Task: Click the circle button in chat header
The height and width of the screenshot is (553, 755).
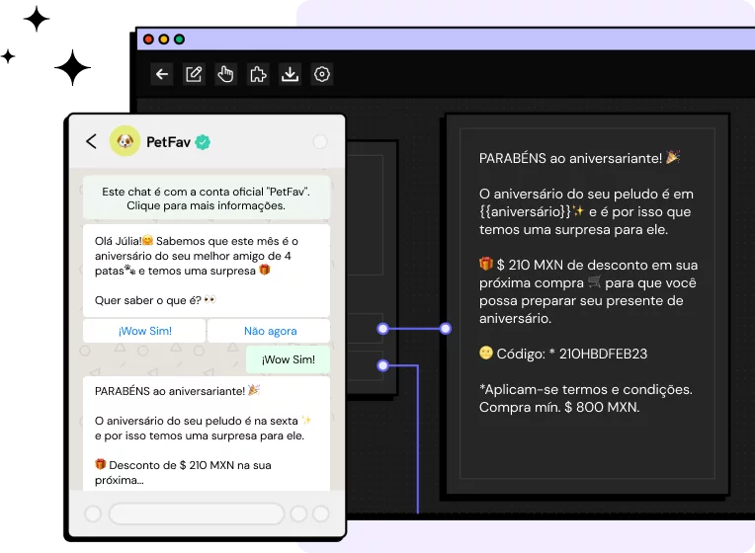Action: click(320, 142)
